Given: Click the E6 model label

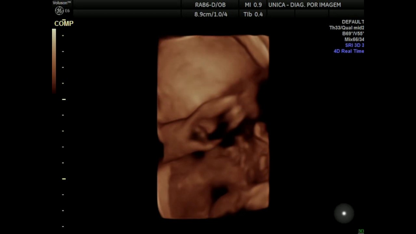Looking at the screenshot, I should pyautogui.click(x=67, y=11).
